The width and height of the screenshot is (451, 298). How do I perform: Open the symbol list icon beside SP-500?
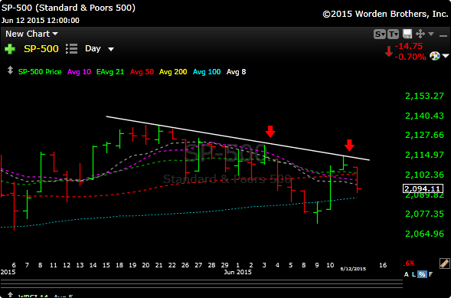click(x=71, y=49)
